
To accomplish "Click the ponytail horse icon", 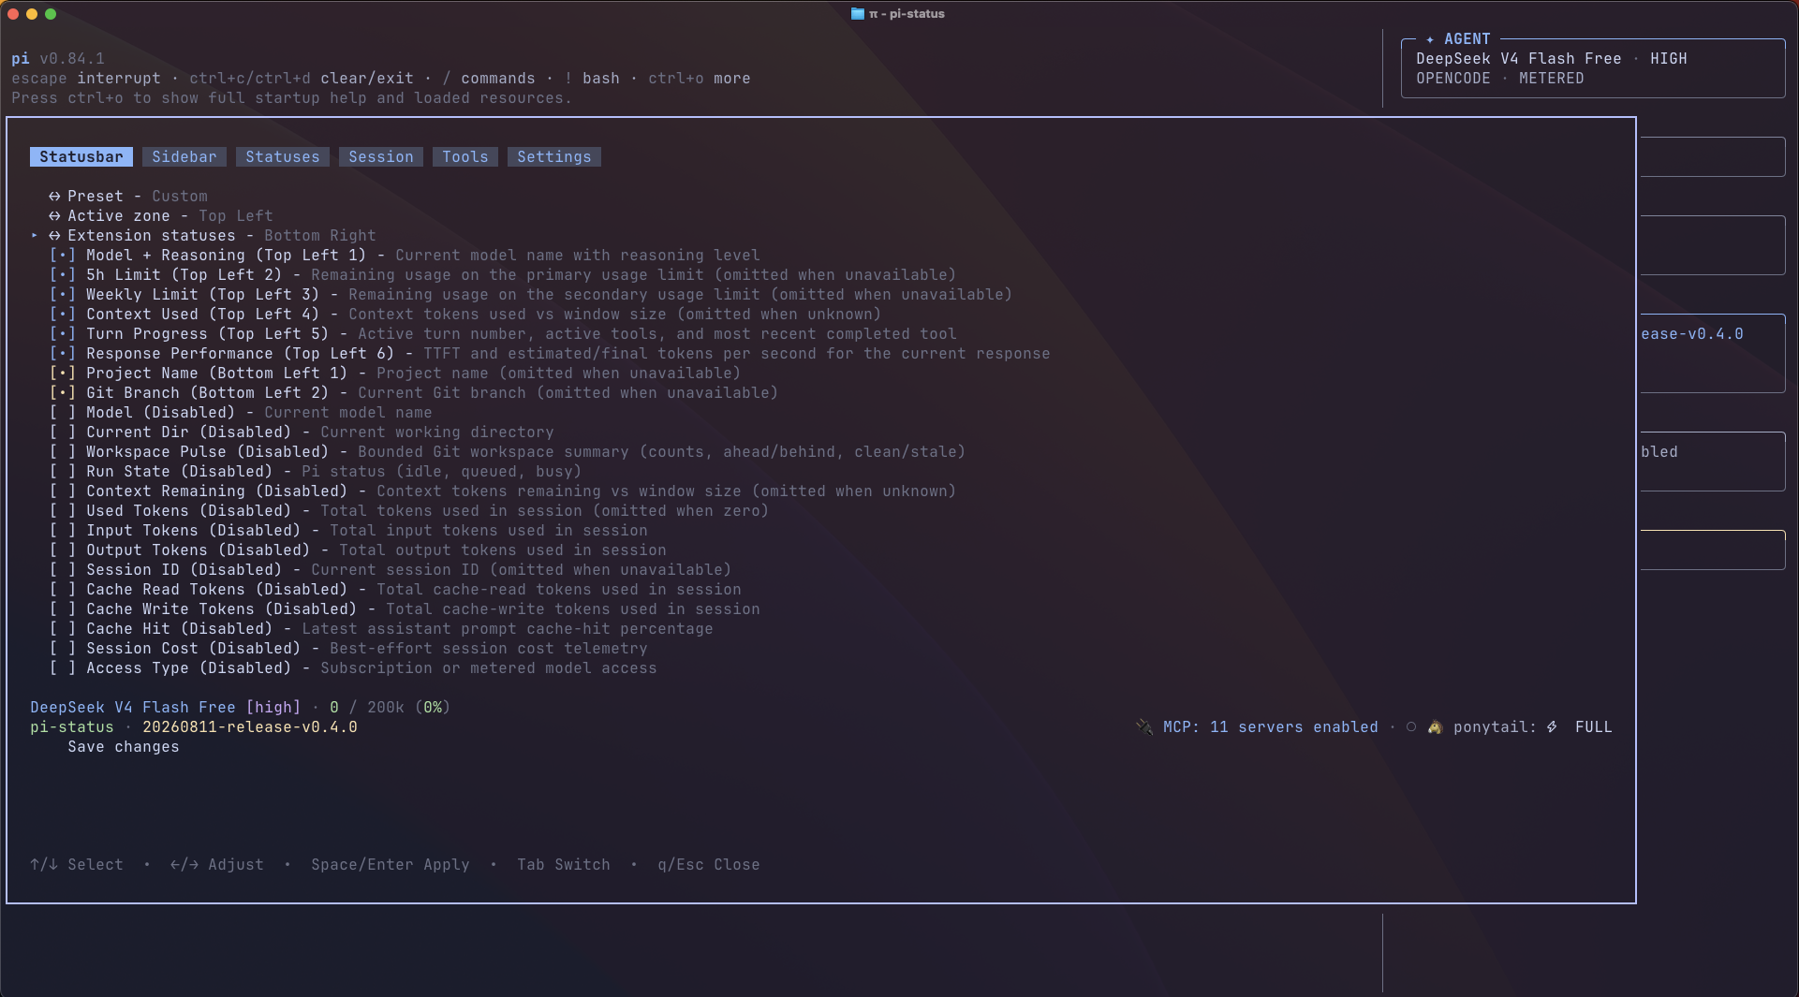I will coord(1435,727).
